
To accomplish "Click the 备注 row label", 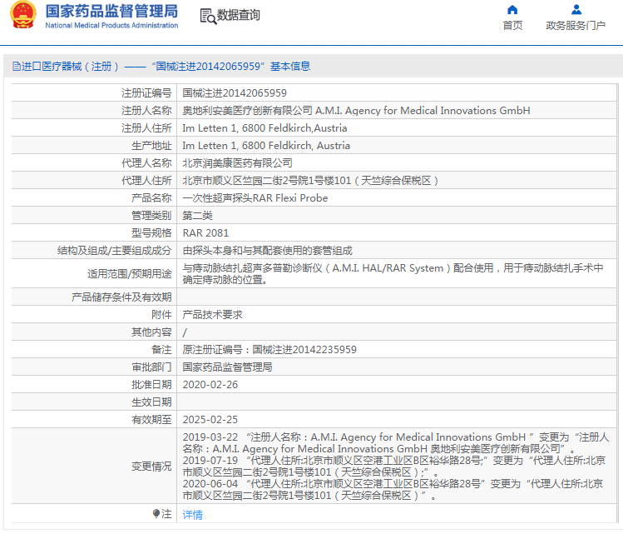I will (161, 350).
